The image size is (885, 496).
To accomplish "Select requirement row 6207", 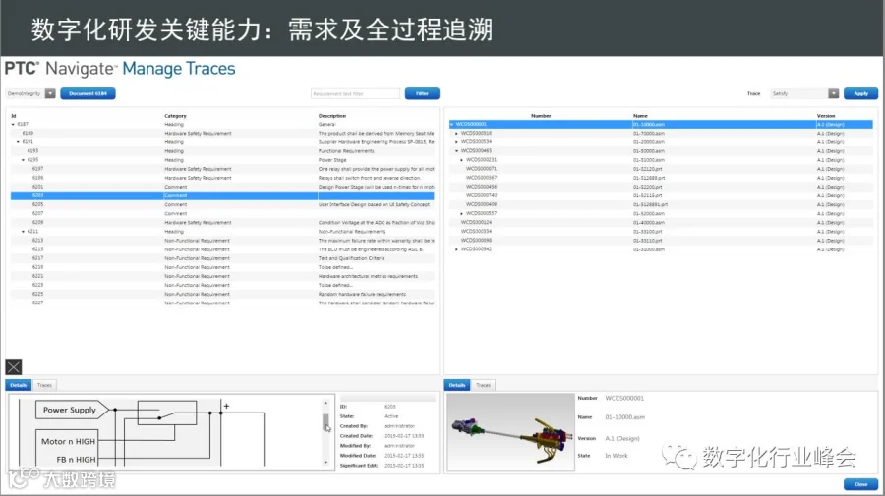I will click(x=222, y=213).
